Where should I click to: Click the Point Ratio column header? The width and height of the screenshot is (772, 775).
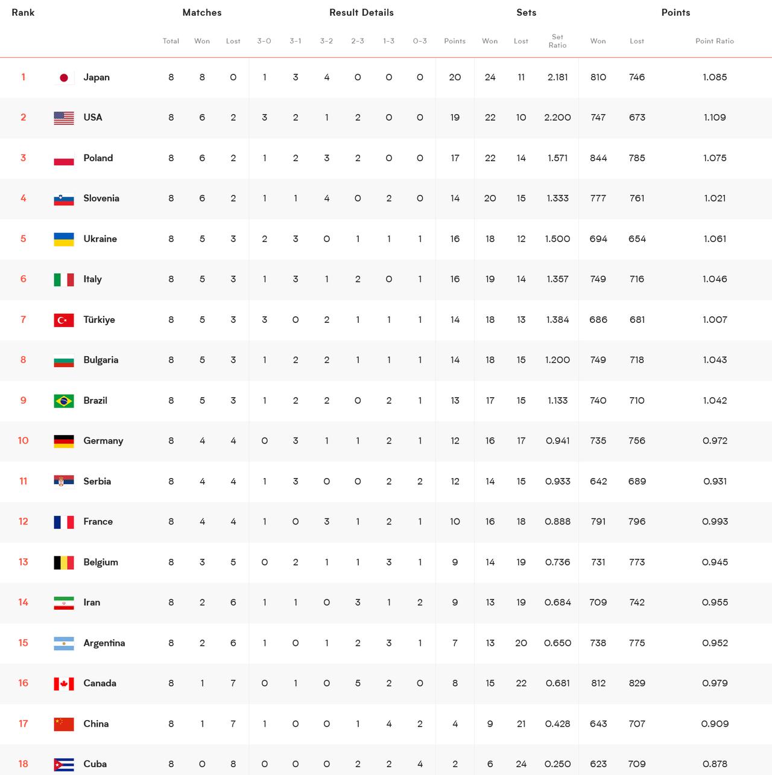(715, 41)
